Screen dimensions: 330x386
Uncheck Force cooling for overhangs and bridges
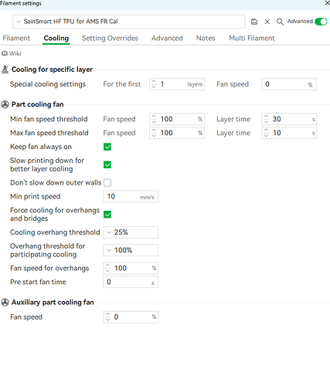coord(107,215)
